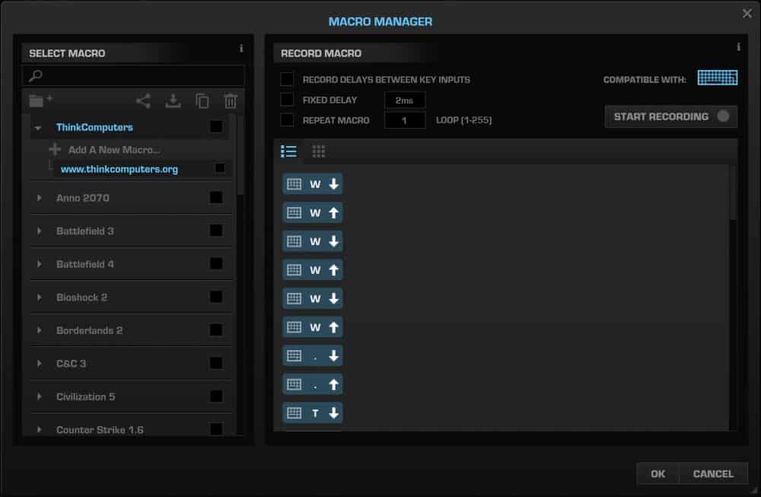Image resolution: width=761 pixels, height=497 pixels.
Task: Check the Civilization 5 checkbox
Action: pos(216,396)
